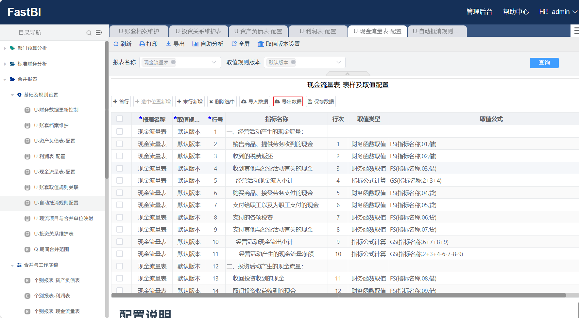Viewport: 579px width, 318px height.
Task: Collapse the sidebar using the menu fold icon
Action: click(x=99, y=33)
